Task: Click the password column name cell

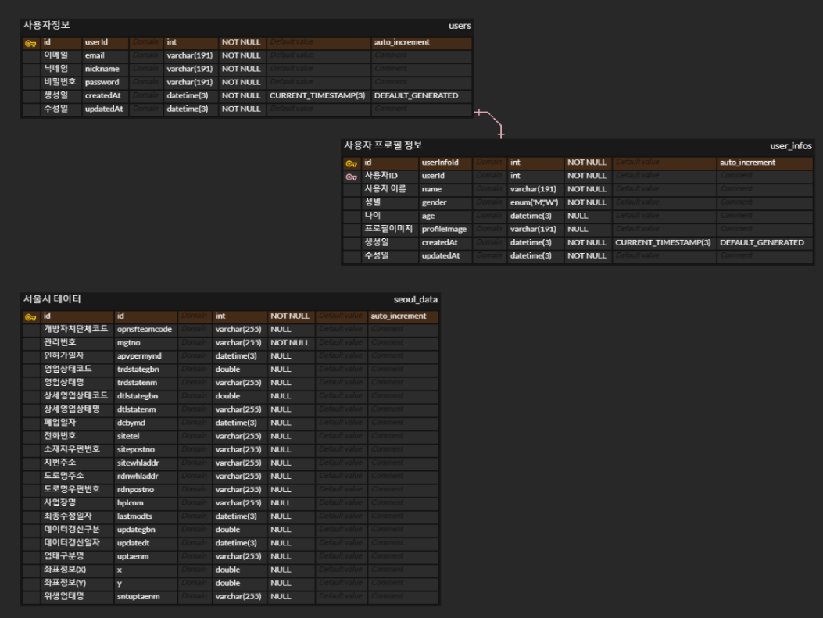Action: [105, 82]
